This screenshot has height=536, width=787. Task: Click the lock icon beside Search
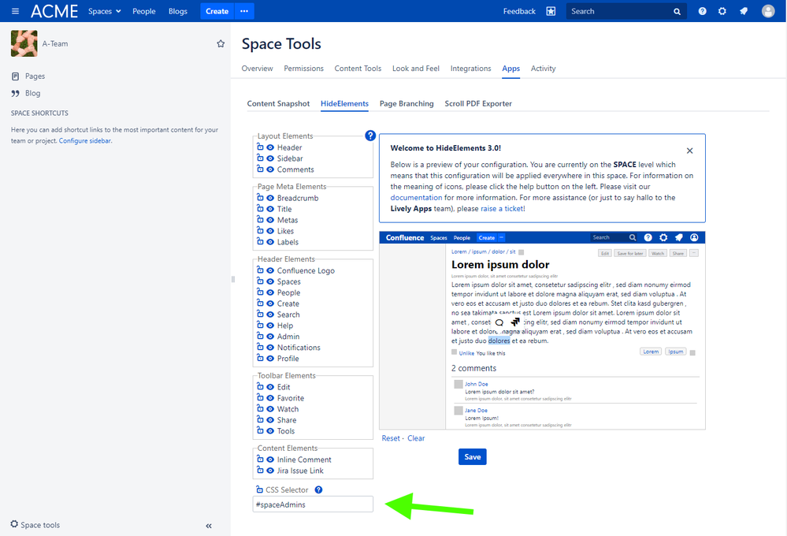(260, 315)
